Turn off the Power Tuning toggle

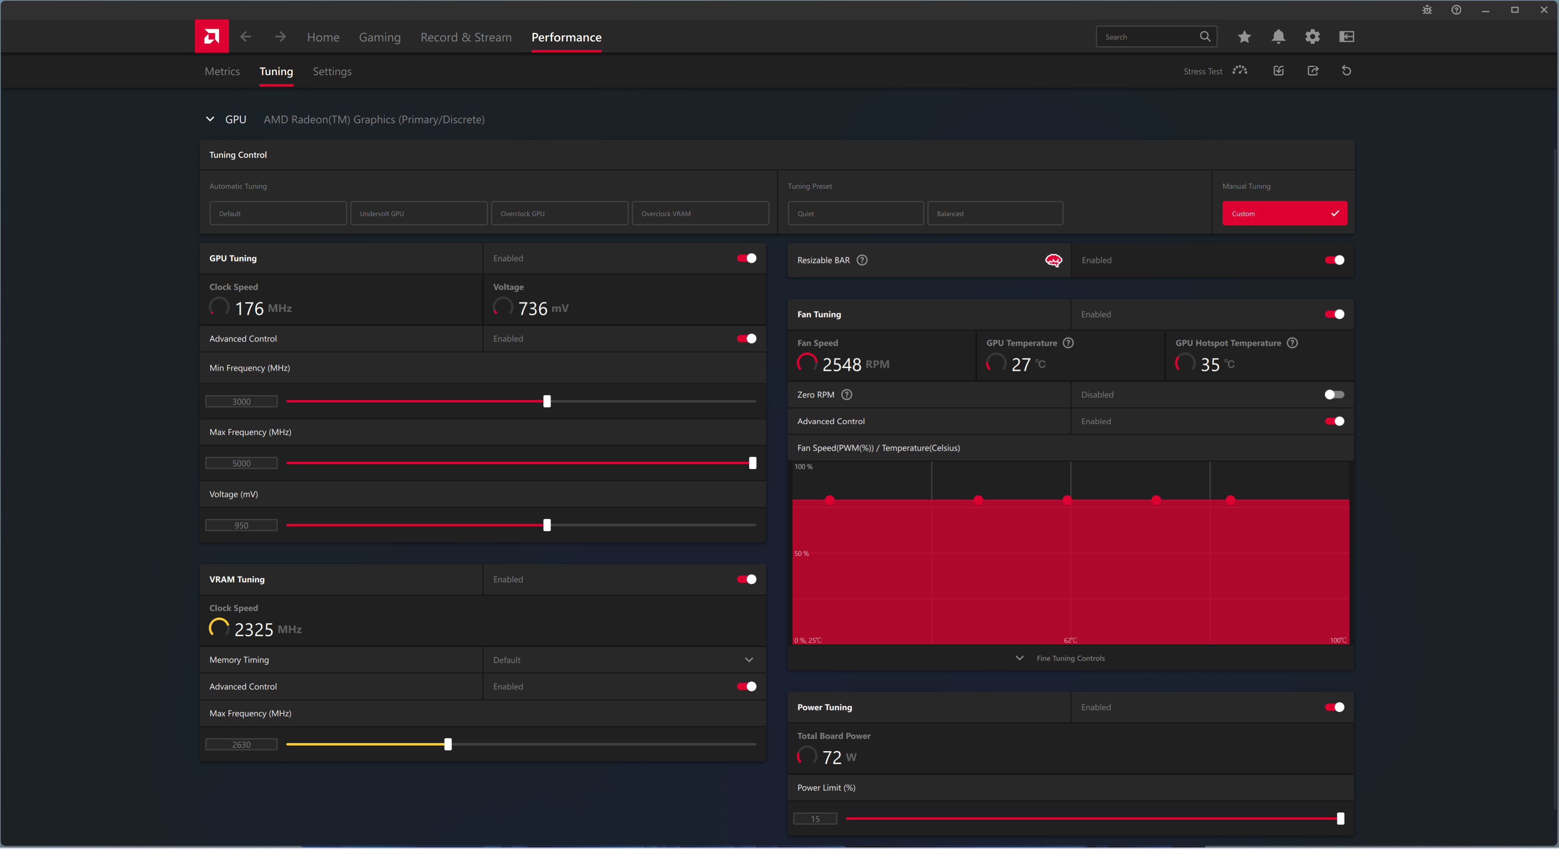click(1334, 707)
